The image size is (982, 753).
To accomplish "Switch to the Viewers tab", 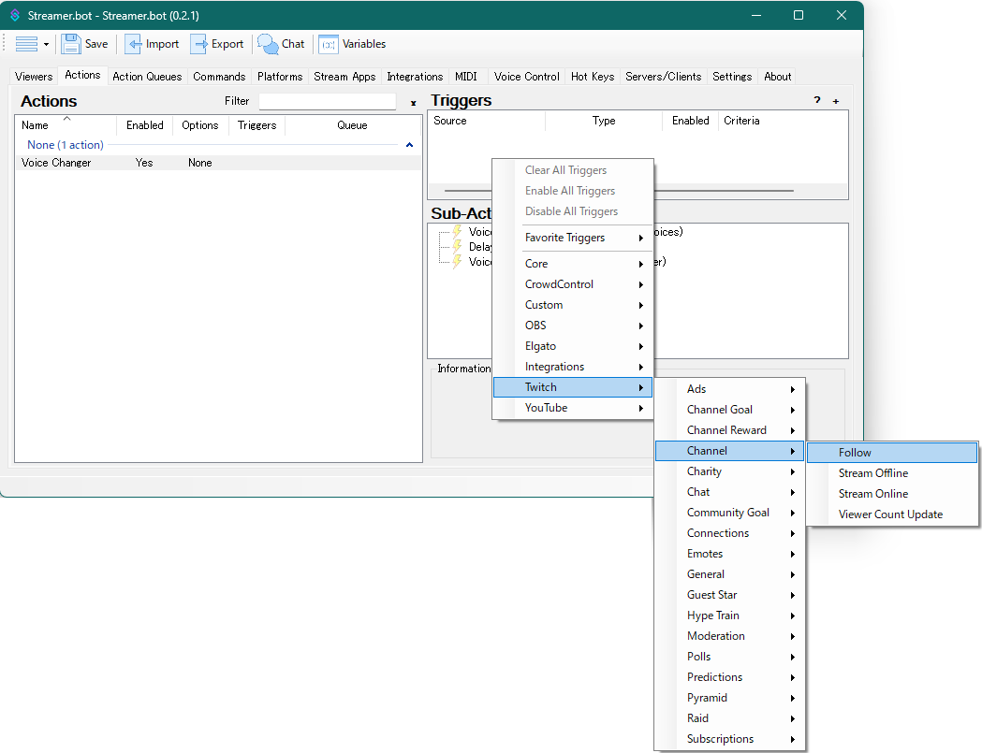I will tap(34, 77).
